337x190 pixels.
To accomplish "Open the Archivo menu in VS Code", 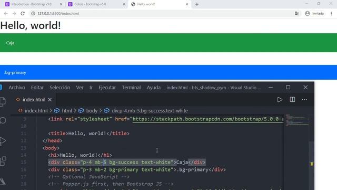I will (x=17, y=88).
